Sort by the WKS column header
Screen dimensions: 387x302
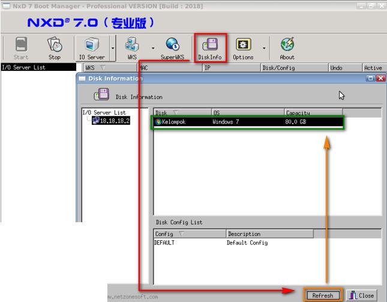[110, 68]
